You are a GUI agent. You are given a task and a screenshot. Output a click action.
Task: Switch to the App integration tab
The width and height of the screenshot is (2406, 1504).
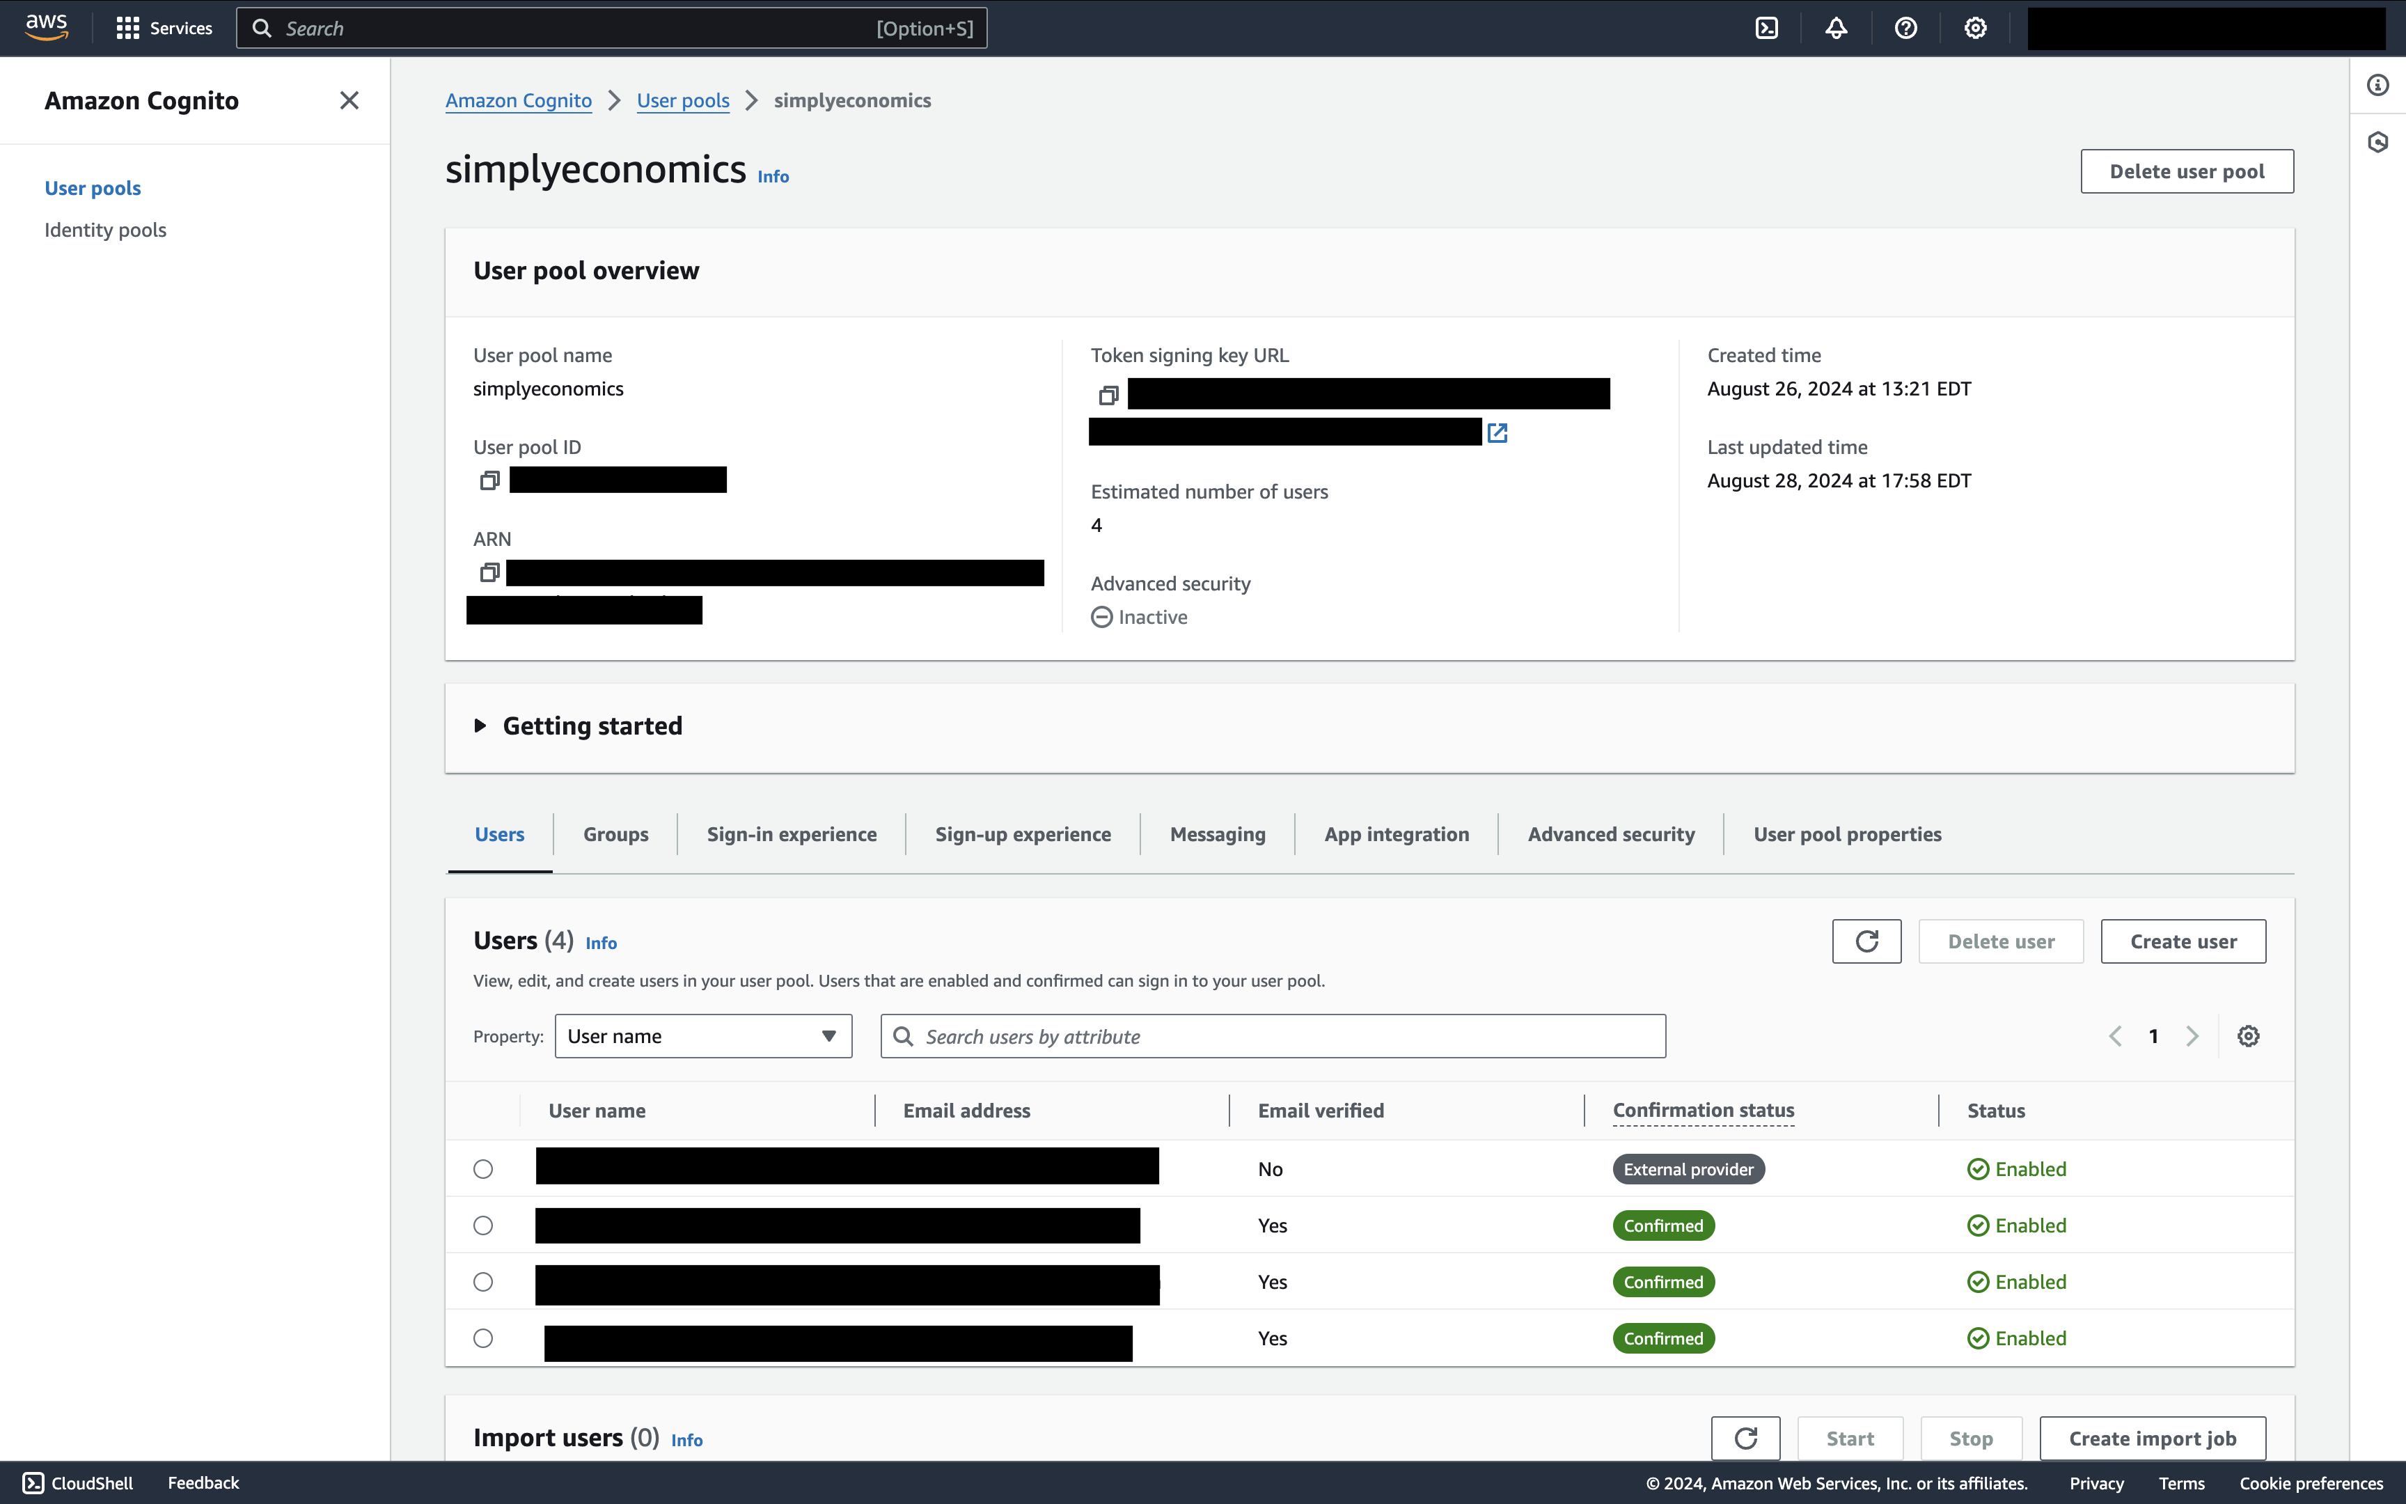point(1396,835)
